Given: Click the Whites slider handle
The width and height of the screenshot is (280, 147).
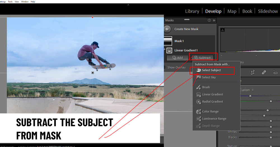Looking at the screenshot, I should tap(271, 132).
